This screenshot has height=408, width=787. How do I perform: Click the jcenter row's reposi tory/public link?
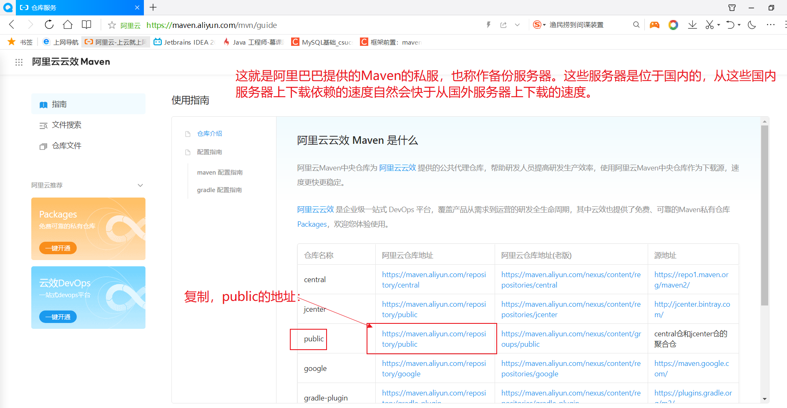434,309
